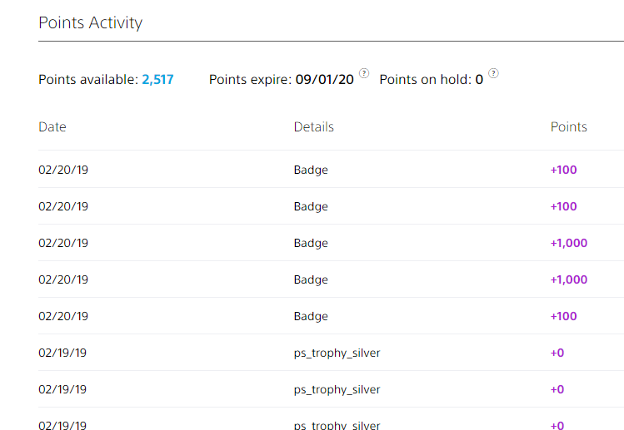Click help icon next to Points on hold
The height and width of the screenshot is (430, 624).
493,73
